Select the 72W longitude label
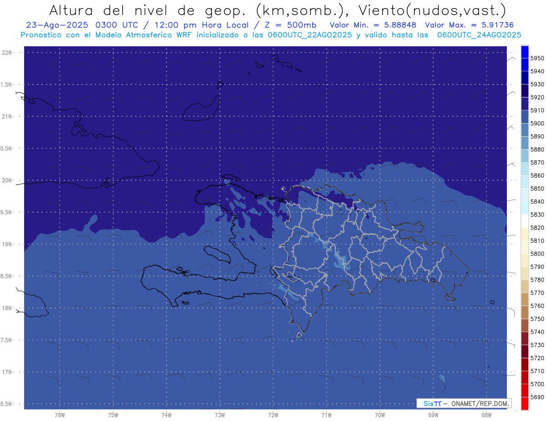 (x=273, y=415)
